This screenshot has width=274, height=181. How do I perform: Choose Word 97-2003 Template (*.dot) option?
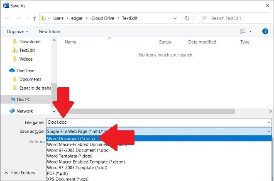click(x=159, y=168)
